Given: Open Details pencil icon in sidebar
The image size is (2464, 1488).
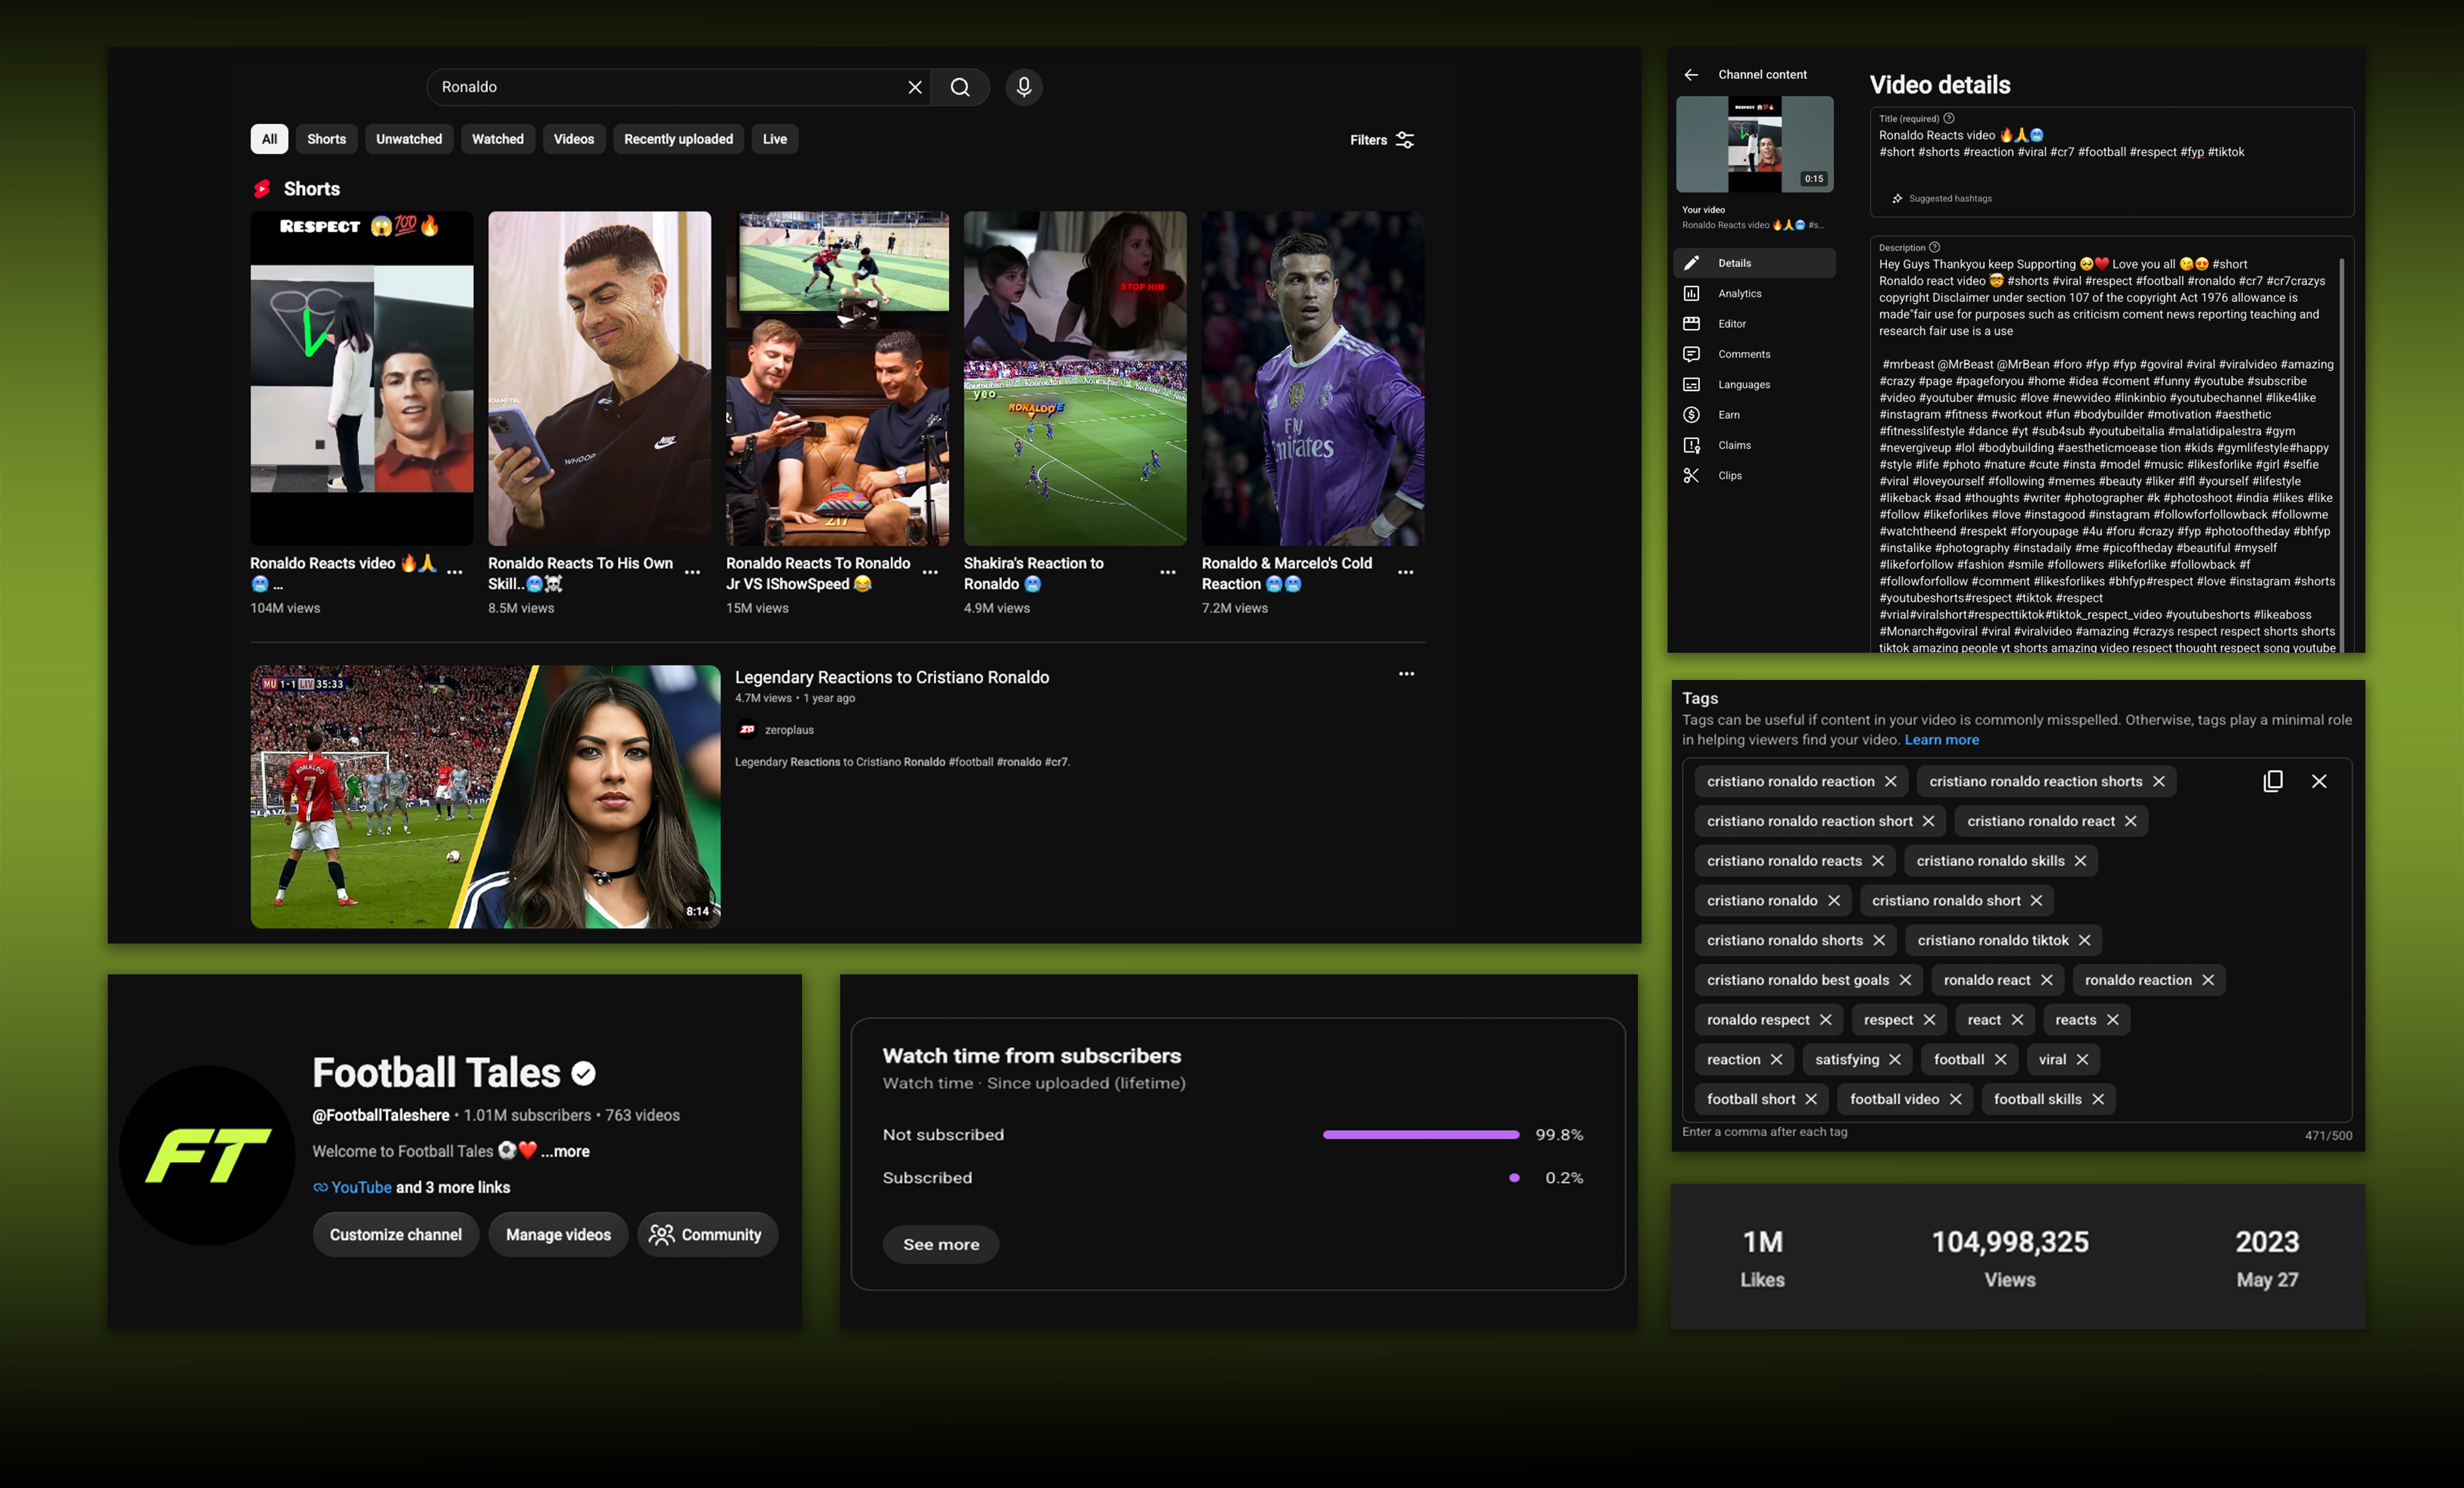Looking at the screenshot, I should click(1691, 263).
